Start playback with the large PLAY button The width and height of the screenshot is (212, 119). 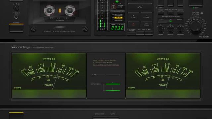(140, 7)
